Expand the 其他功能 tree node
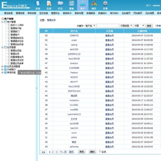Image resolution: width=161 pixels, height=161 pixels. pos(2,72)
